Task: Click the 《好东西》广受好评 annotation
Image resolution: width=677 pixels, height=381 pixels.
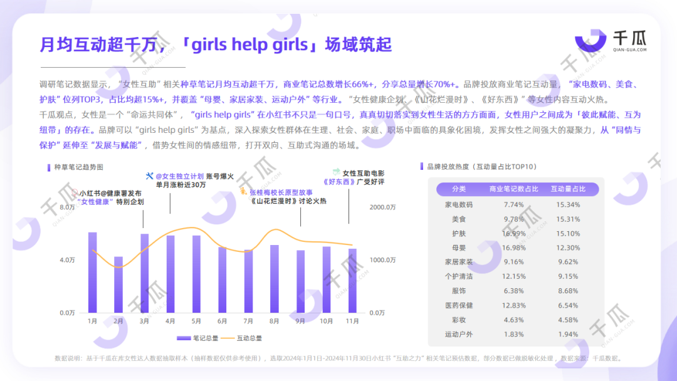Action: pyautogui.click(x=354, y=182)
